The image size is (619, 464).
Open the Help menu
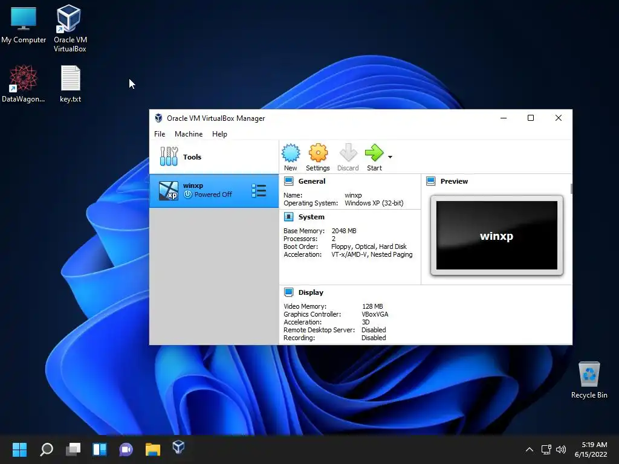pos(219,134)
